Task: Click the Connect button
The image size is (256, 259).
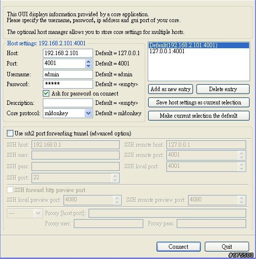Action: click(x=179, y=247)
